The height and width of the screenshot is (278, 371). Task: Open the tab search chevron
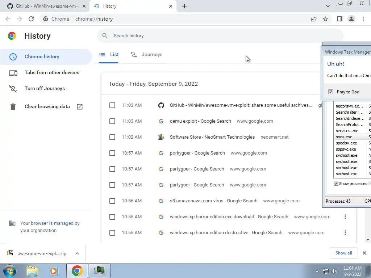tap(328, 6)
